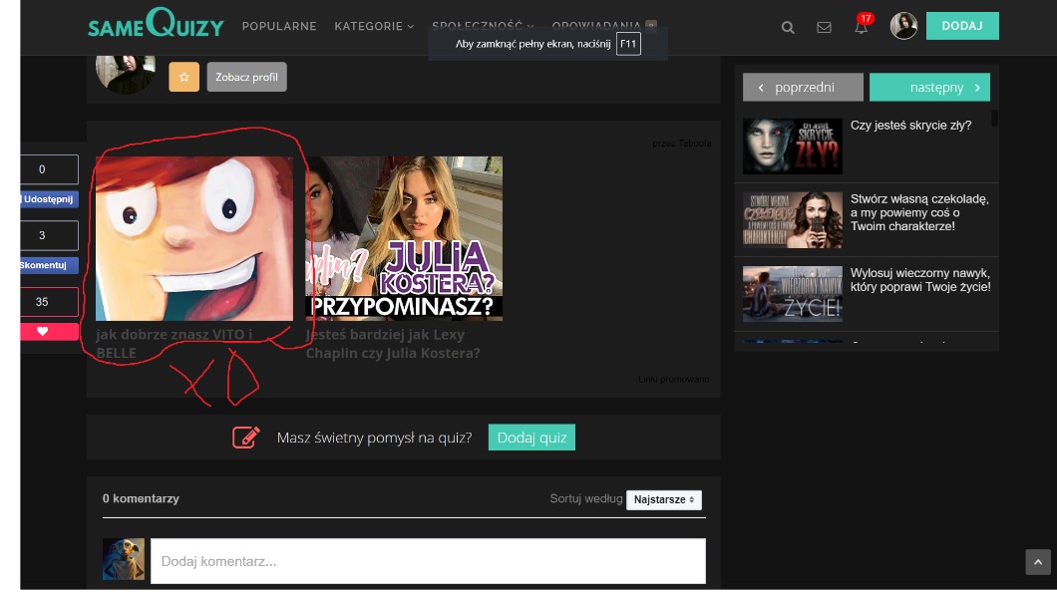The width and height of the screenshot is (1057, 594).
Task: Open notifications bell with red badge
Action: (x=861, y=27)
